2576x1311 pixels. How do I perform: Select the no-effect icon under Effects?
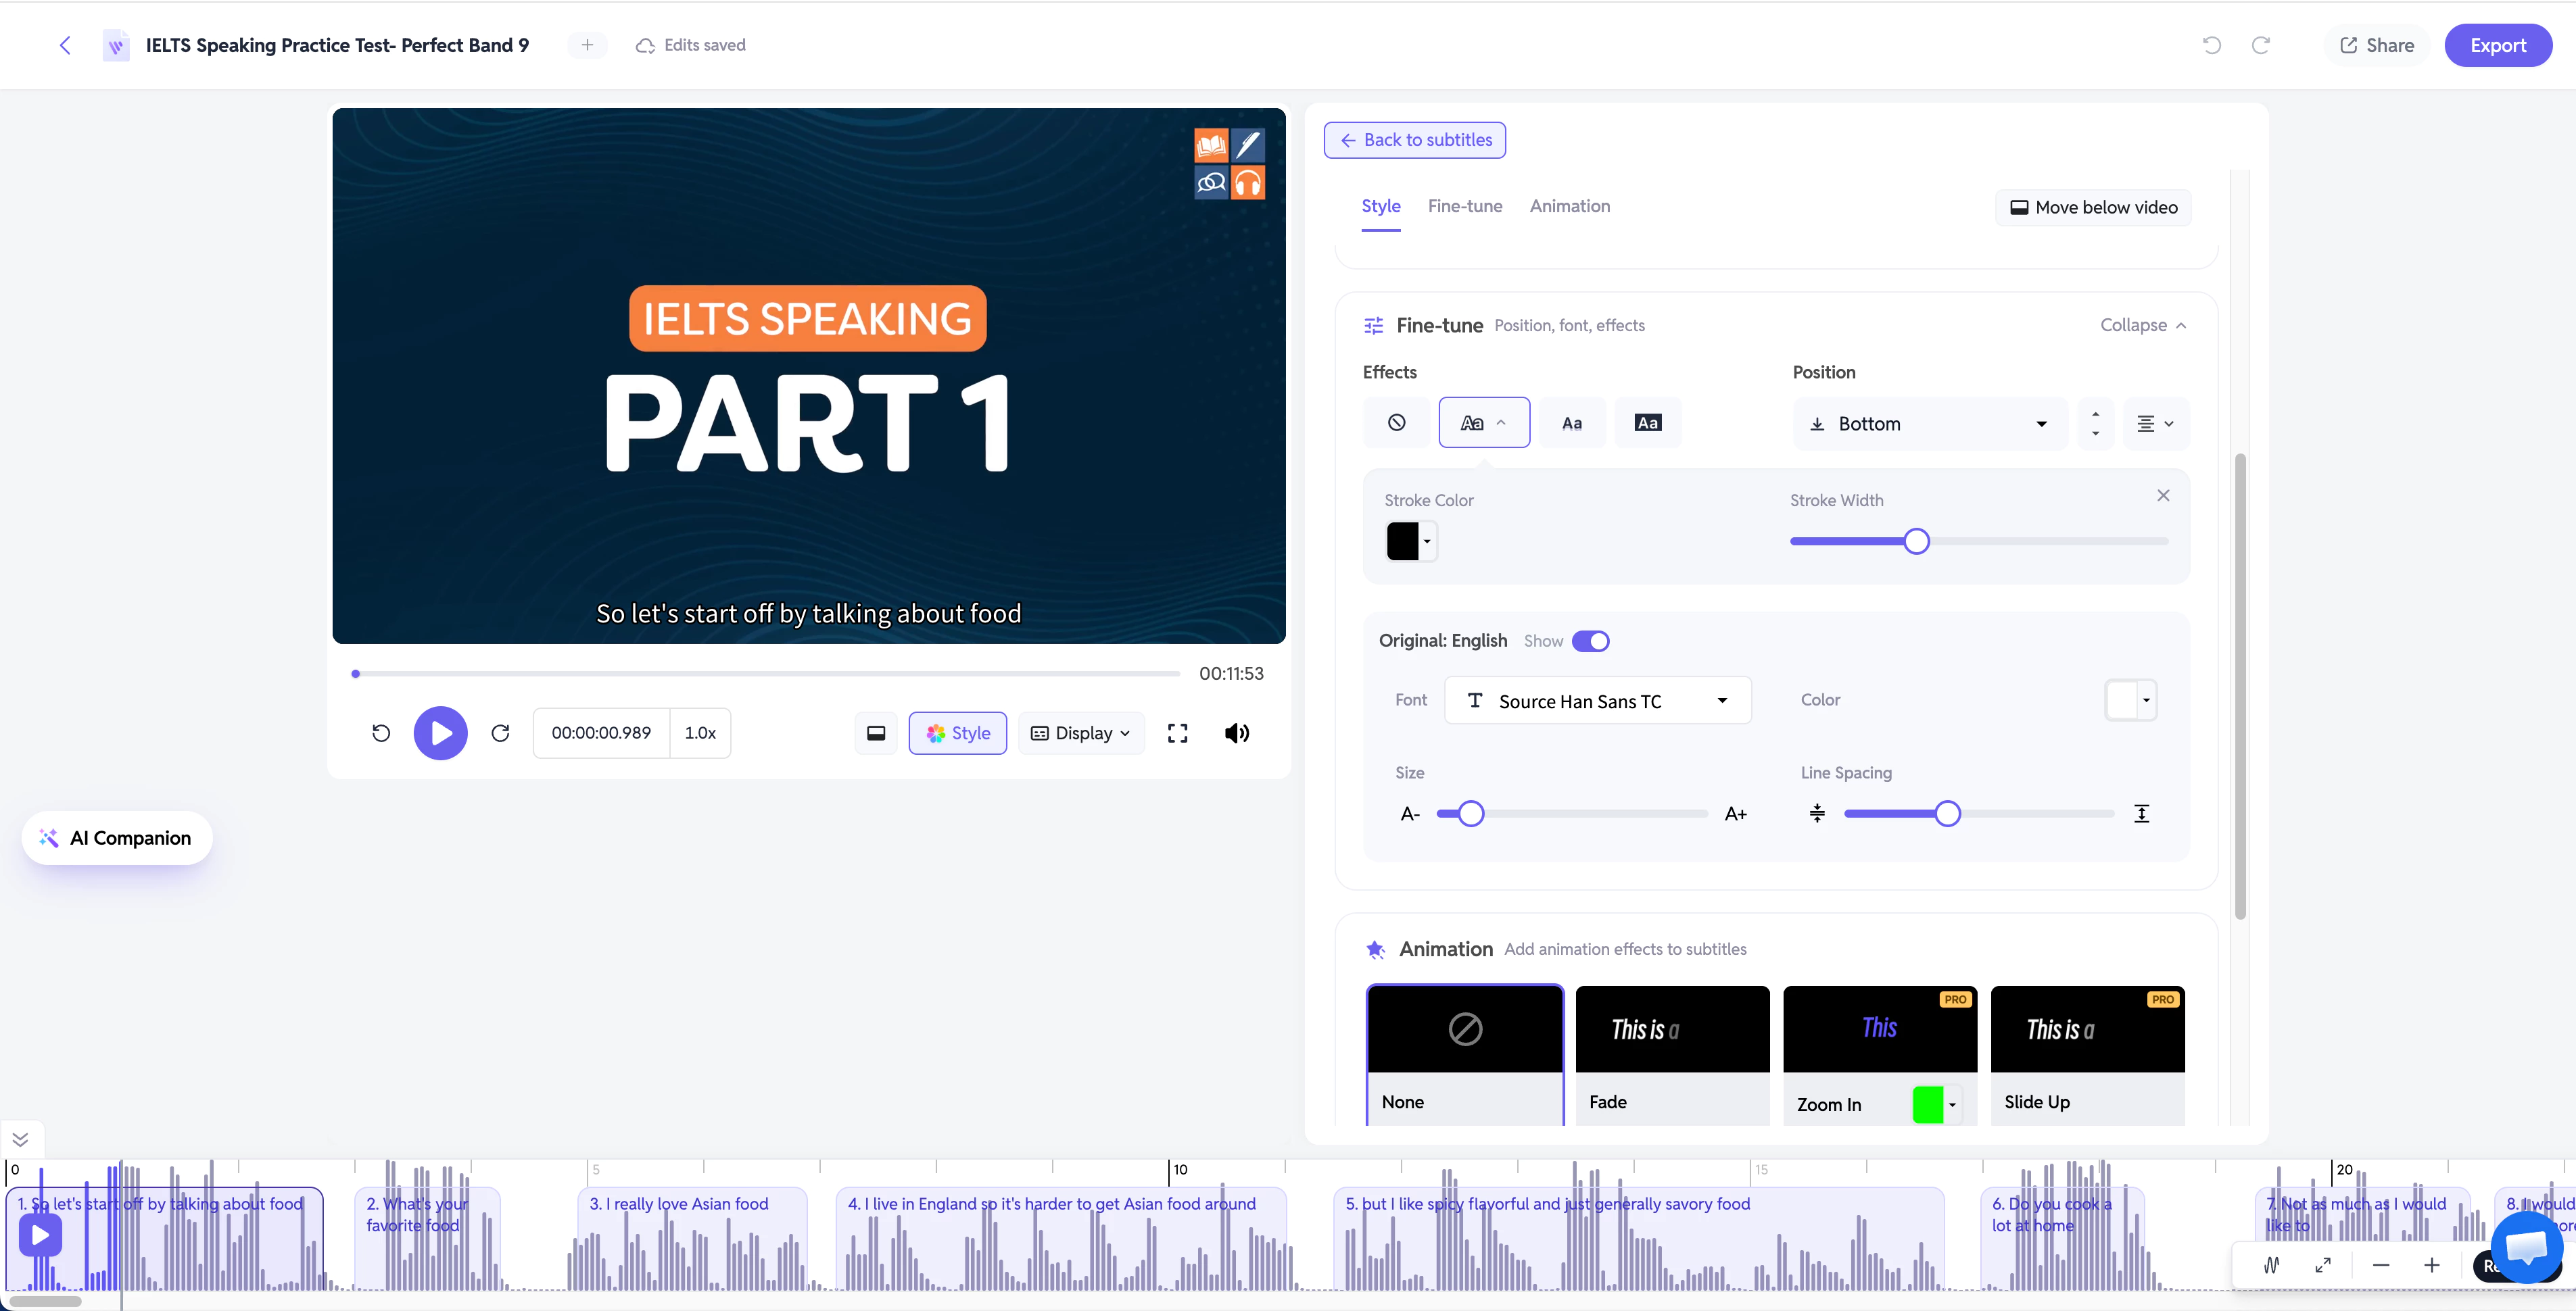[x=1396, y=422]
